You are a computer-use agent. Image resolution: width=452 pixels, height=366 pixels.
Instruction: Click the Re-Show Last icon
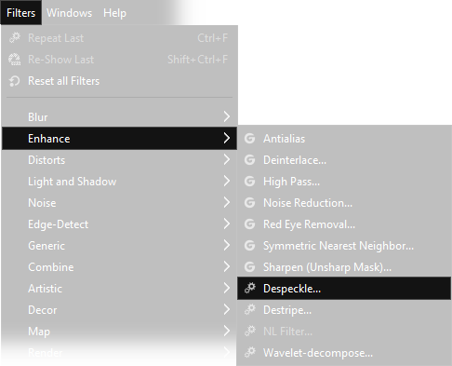[15, 60]
